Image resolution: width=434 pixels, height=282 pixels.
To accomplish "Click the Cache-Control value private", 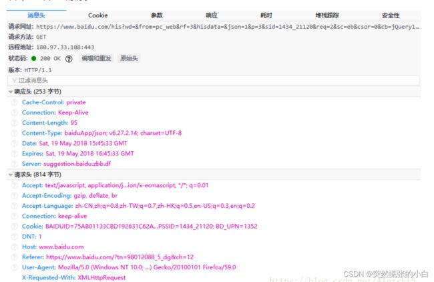I will (76, 102).
